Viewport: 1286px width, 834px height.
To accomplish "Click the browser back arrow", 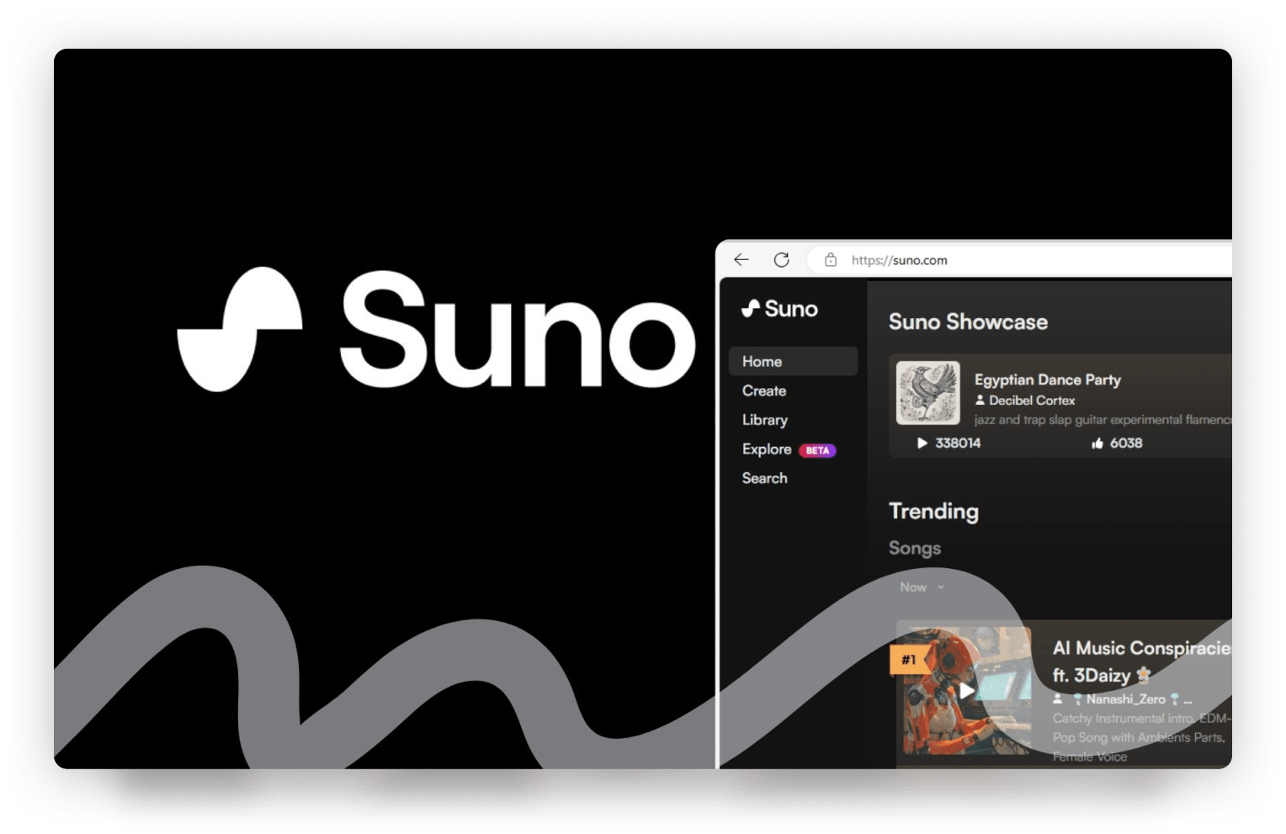I will click(741, 260).
